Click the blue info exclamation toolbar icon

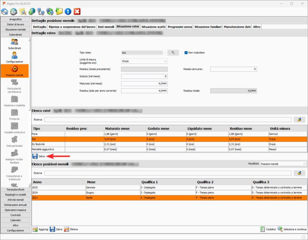[68, 12]
